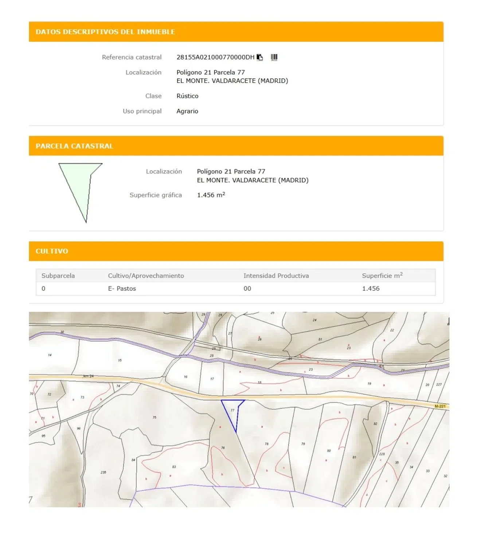This screenshot has height=546, width=477.
Task: Open the barcode icon beside the reference
Action: 274,57
